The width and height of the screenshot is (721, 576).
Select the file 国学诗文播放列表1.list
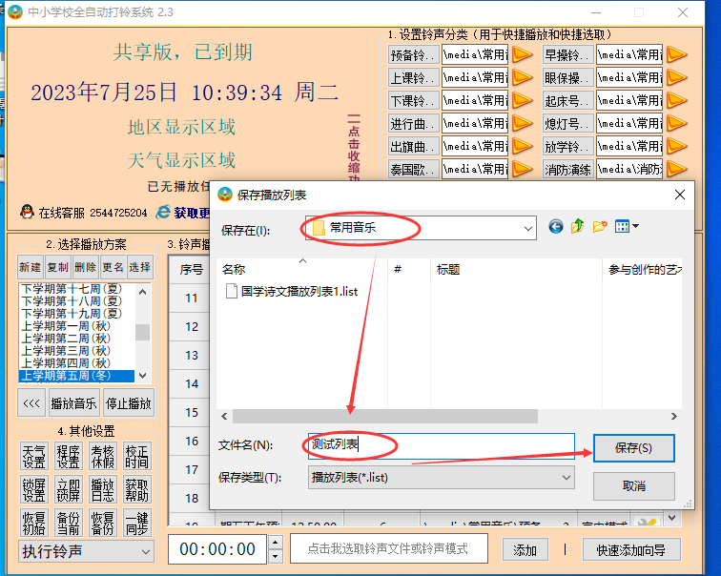pos(299,291)
